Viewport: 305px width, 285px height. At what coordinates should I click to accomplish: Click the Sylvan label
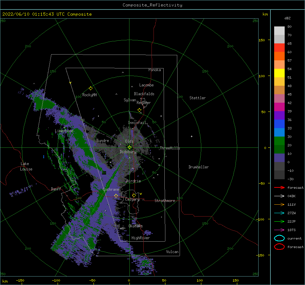click(130, 100)
